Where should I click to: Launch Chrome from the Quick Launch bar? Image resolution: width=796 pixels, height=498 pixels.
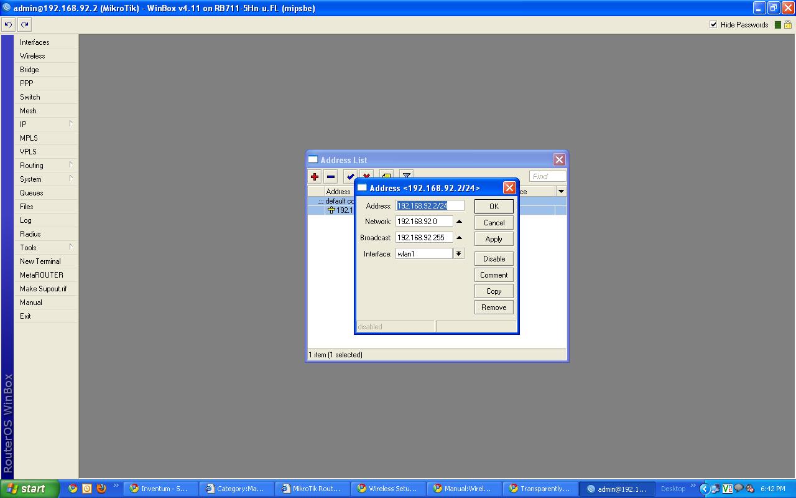(73, 489)
